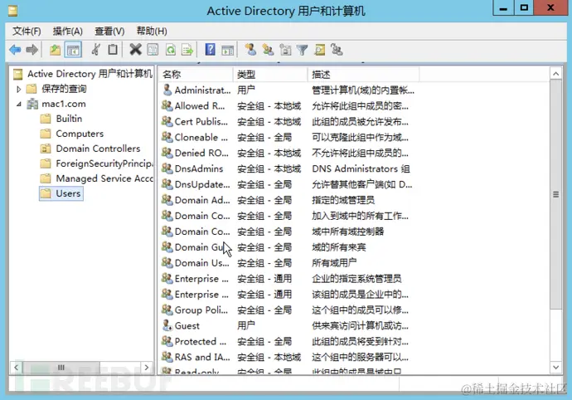Click the Domain Controllers folder icon
This screenshot has height=400, width=572.
click(46, 149)
